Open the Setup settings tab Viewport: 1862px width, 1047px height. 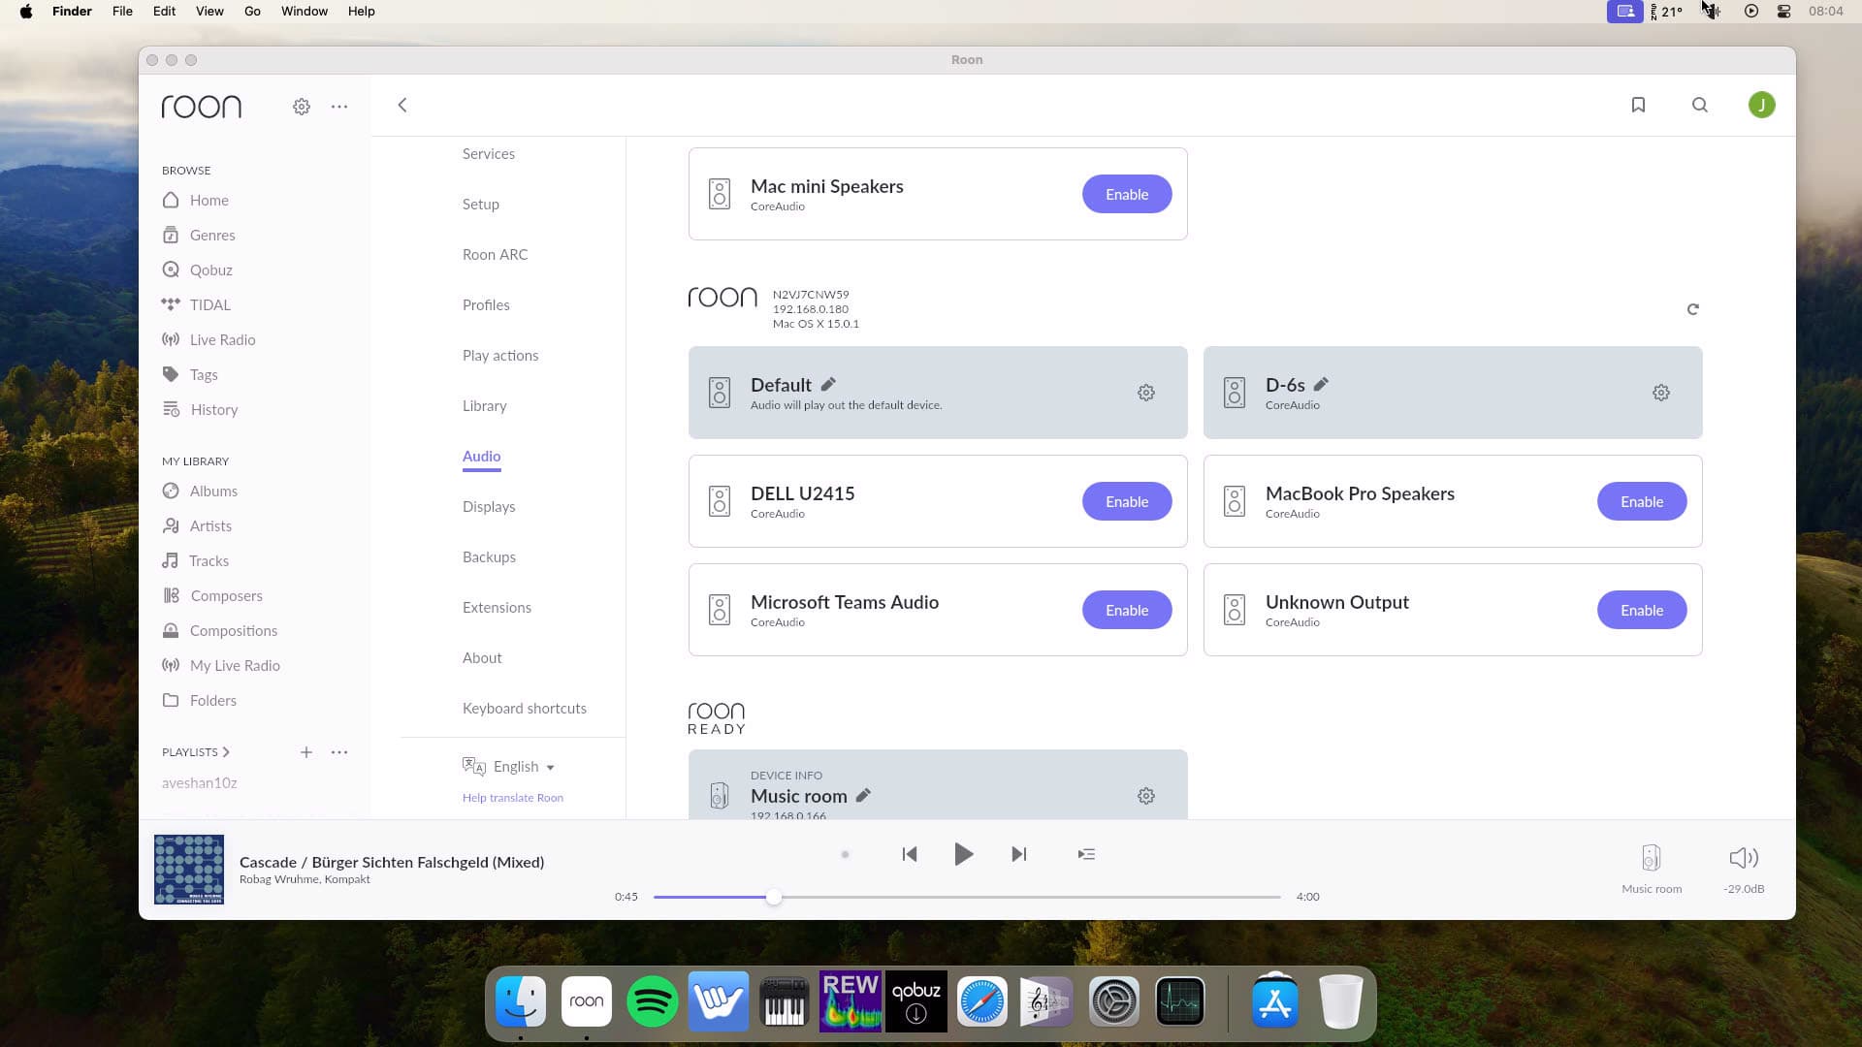pyautogui.click(x=481, y=205)
